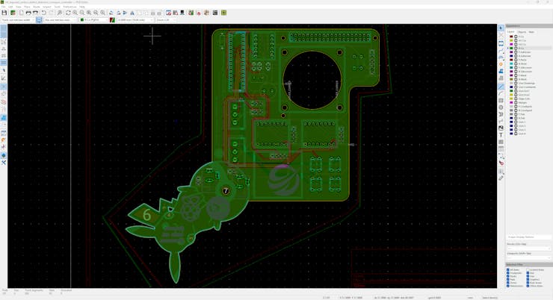Select the Draw circle tool
Viewport: 553px width, 300px height.
coord(501,107)
